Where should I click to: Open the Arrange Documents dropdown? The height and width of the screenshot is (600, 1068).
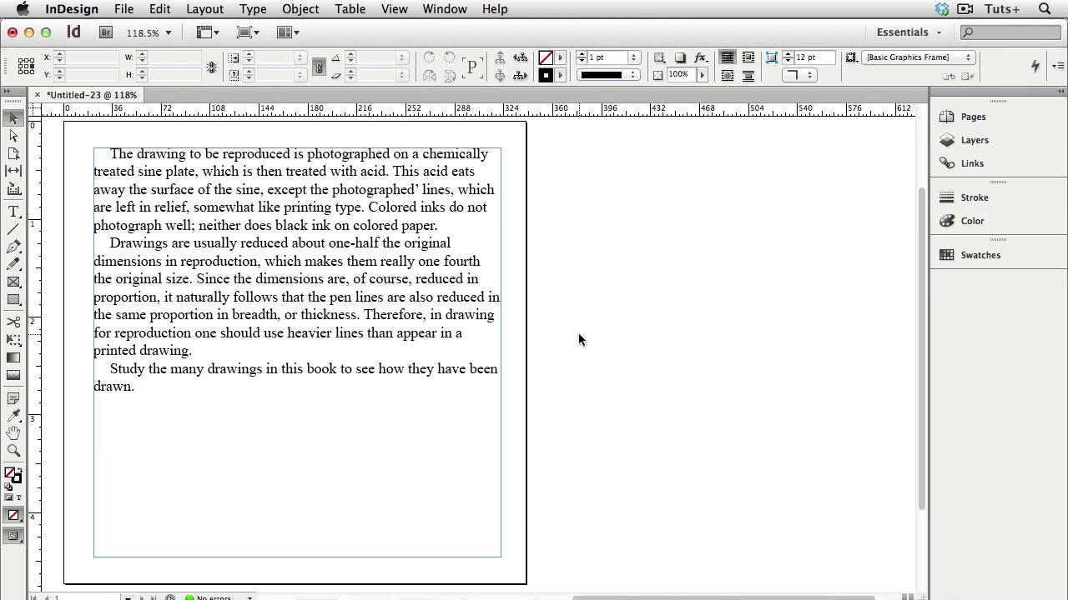[x=288, y=32]
